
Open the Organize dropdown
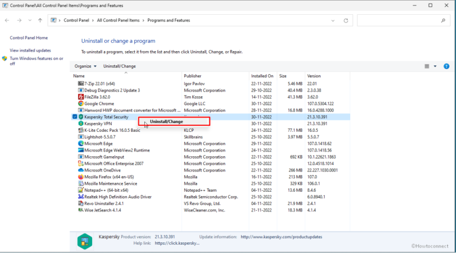tap(85, 67)
